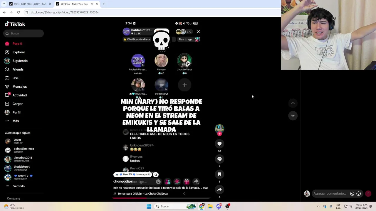Like the video with the heart icon
Screen dimensions: 376x211
click(x=219, y=144)
